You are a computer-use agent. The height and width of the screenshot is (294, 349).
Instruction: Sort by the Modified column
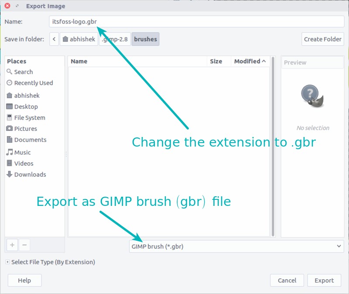(250, 61)
